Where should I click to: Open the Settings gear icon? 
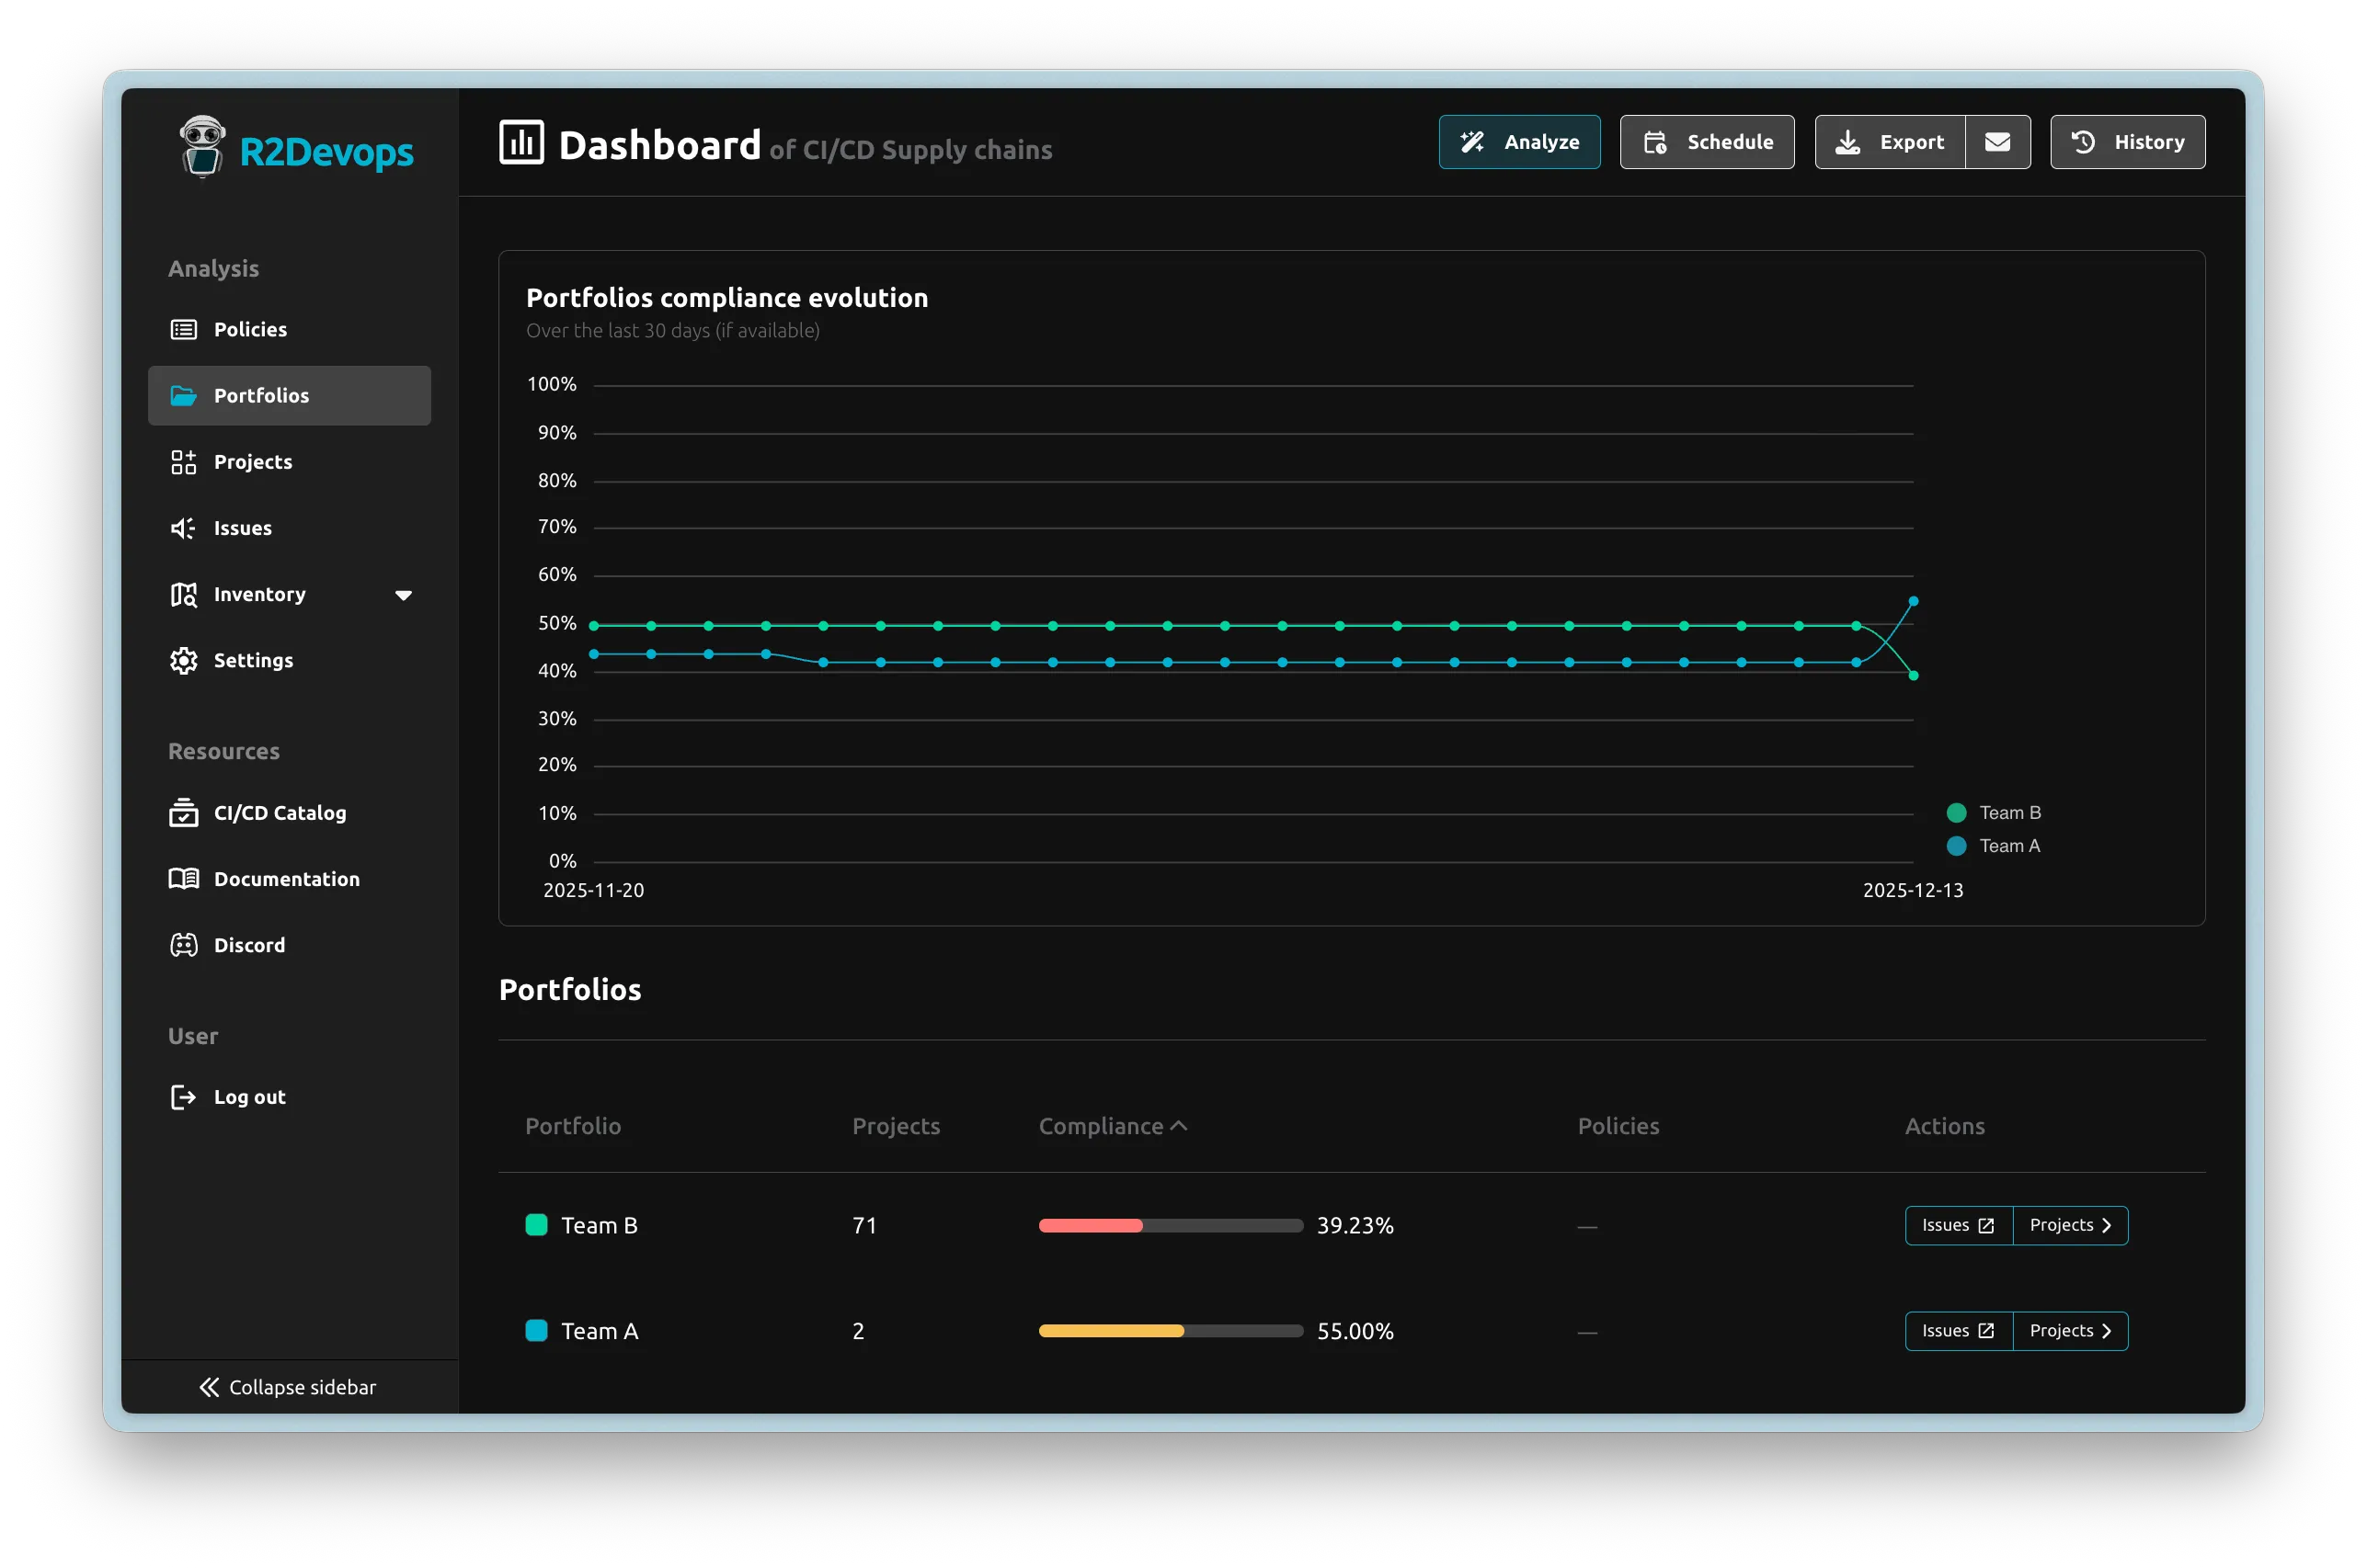coord(183,660)
